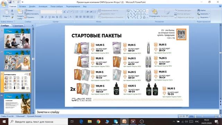Click the Save icon in quick access toolbar
The width and height of the screenshot is (222, 125).
tap(10, 2)
